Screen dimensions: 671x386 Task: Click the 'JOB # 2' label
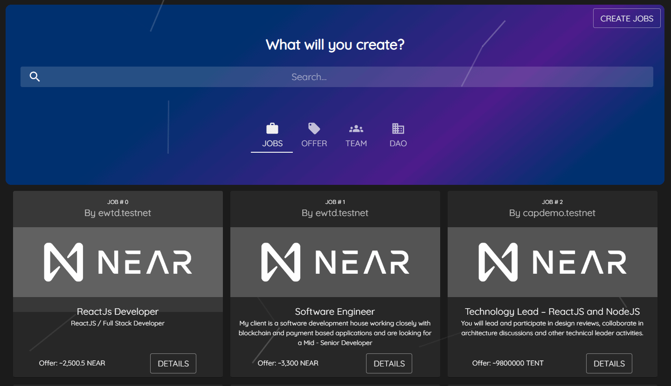click(x=552, y=202)
